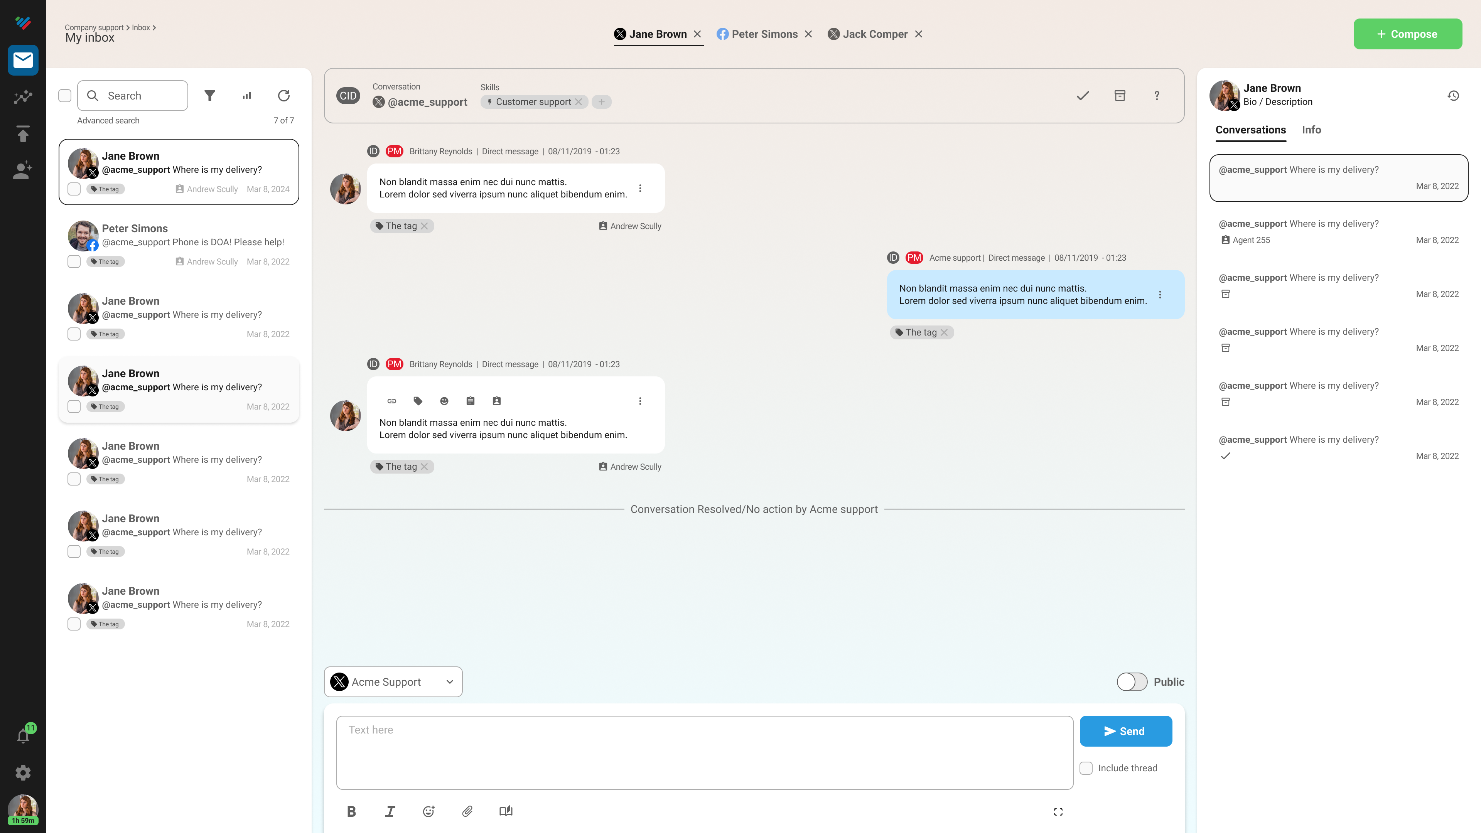Check the Mar 8, 2024 Jane Brown conversation
1481x833 pixels.
coord(74,189)
